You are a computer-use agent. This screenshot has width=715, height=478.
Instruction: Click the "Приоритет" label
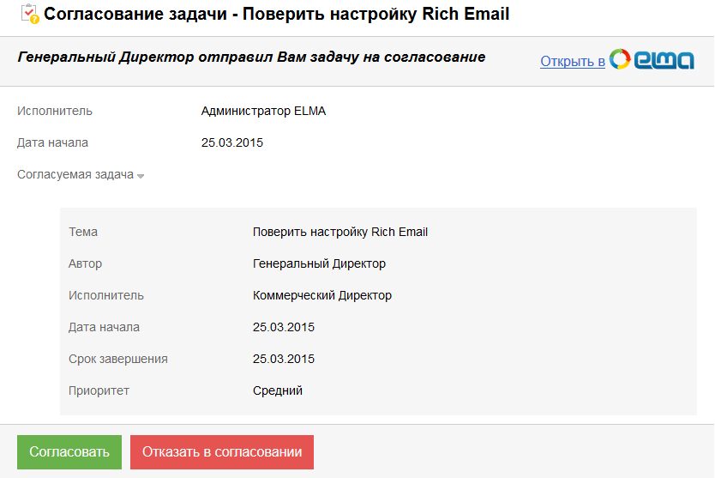pos(99,390)
